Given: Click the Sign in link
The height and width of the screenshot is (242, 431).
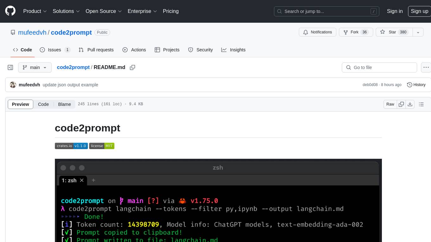Looking at the screenshot, I should pos(395,11).
